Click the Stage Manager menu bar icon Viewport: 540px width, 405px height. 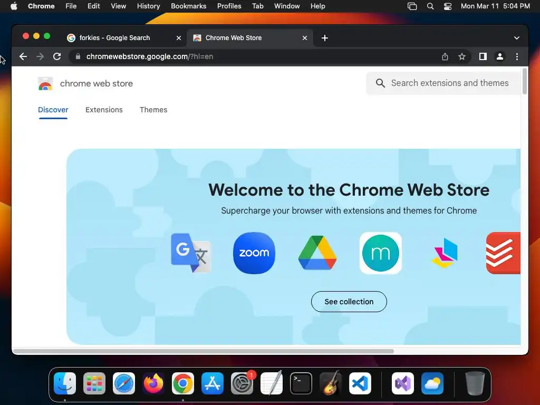tap(412, 6)
